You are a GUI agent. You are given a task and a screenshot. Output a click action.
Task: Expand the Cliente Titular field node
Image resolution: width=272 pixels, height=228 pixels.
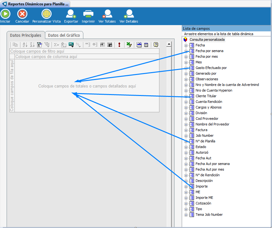point(186,96)
